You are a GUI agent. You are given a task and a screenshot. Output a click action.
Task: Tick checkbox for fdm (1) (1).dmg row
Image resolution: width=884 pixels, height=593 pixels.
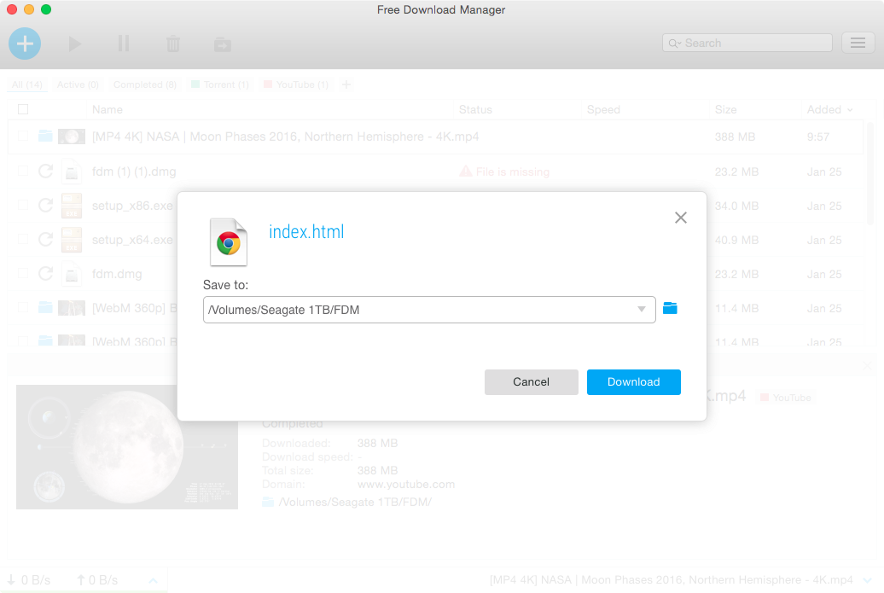[x=23, y=172]
